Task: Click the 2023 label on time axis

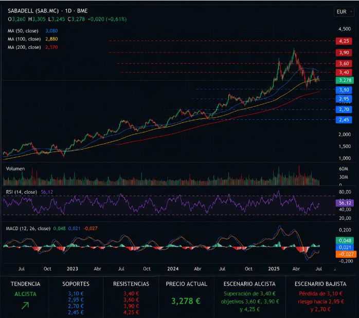Action: (73, 269)
